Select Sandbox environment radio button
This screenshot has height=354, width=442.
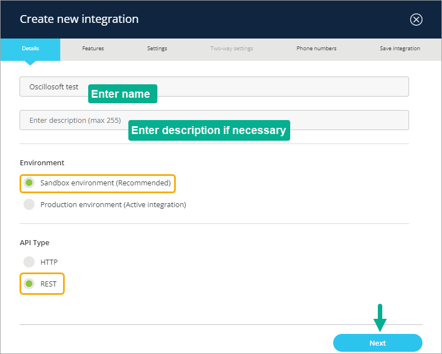pos(29,183)
